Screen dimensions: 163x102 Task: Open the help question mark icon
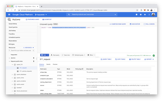141,15
